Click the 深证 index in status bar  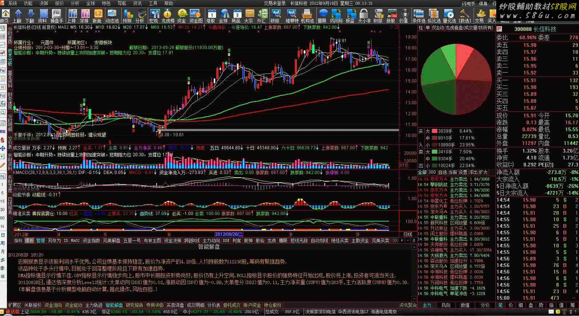pyautogui.click(x=106, y=312)
